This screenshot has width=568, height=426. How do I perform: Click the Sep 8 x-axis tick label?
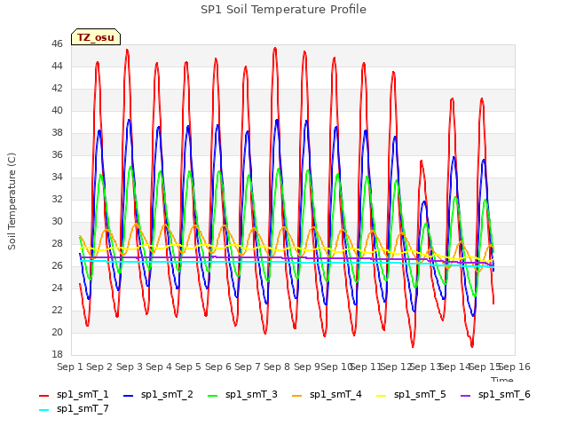(277, 367)
